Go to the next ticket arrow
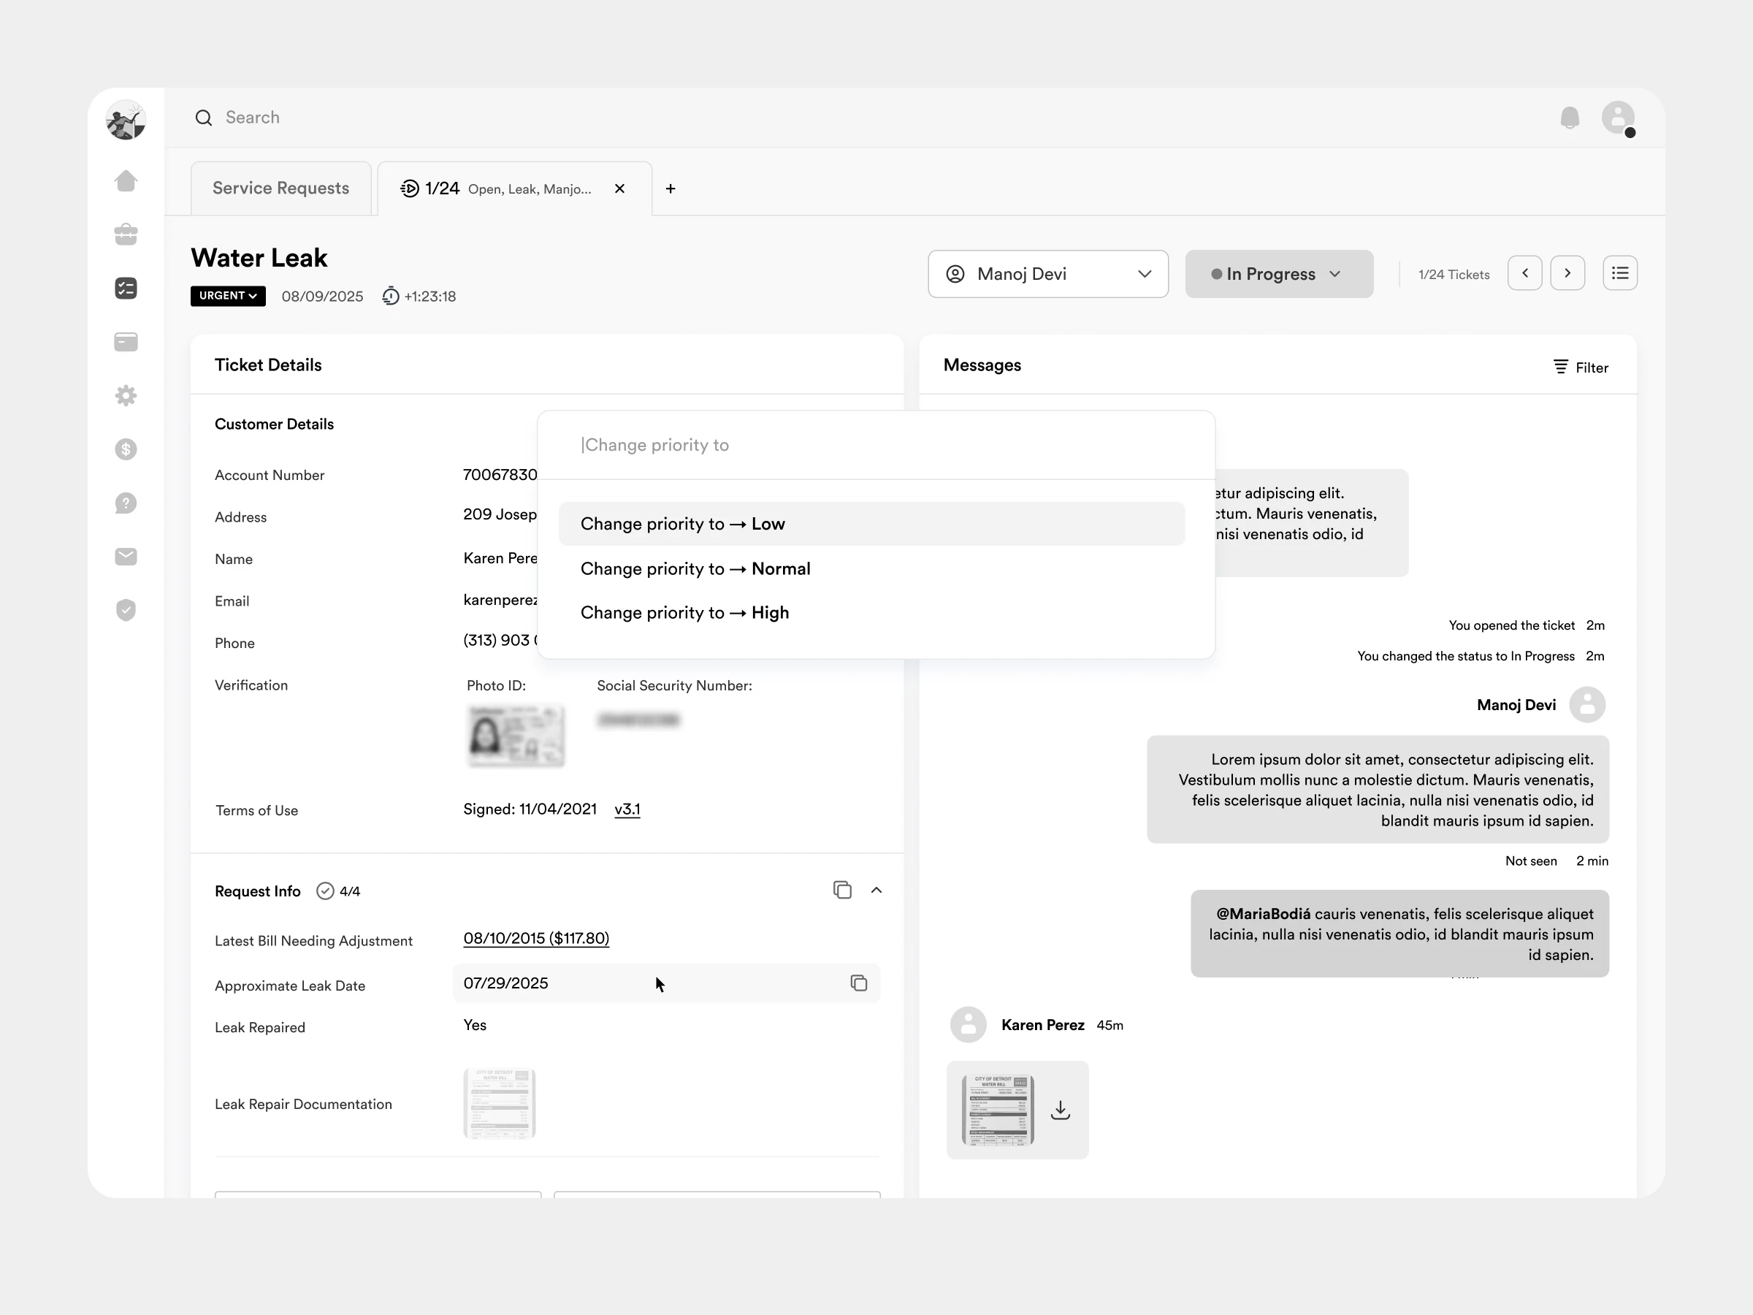 (x=1567, y=273)
